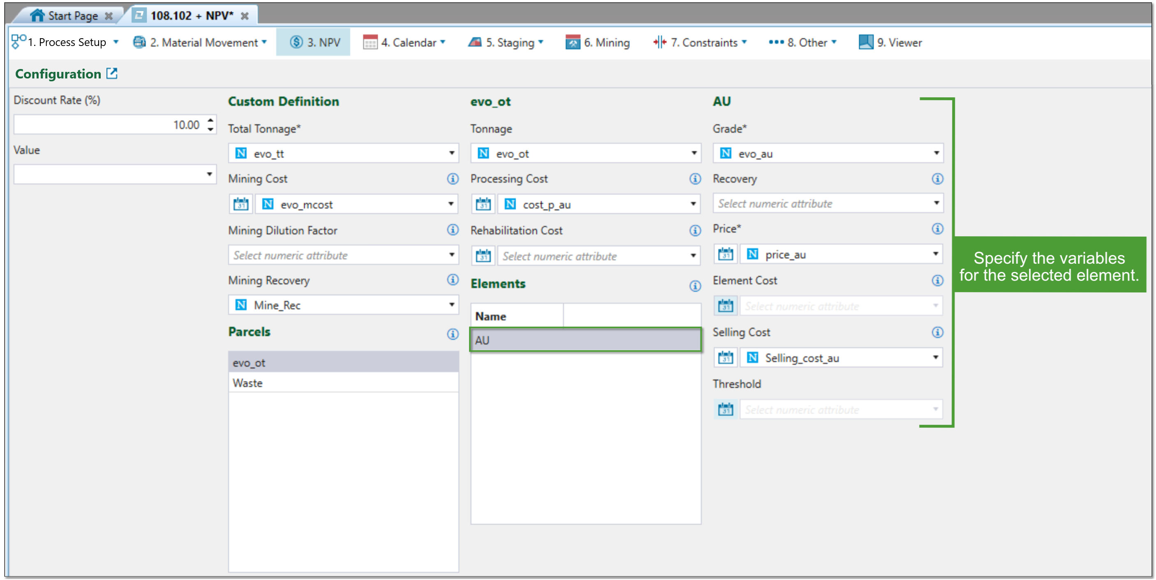Click the calendar icon beside price_au
Viewport: 1156px width, 580px height.
click(x=725, y=255)
